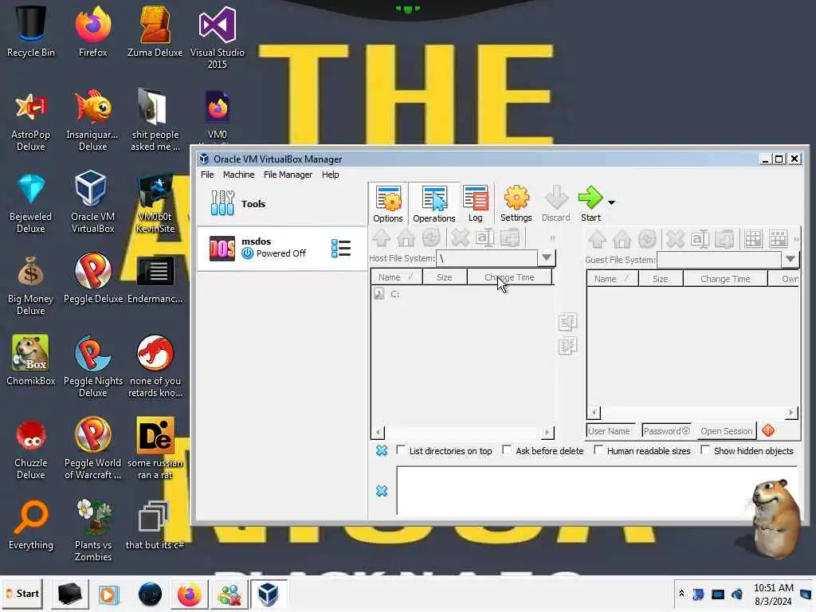Open the Host File System path dropdown
The height and width of the screenshot is (612, 816).
click(547, 257)
